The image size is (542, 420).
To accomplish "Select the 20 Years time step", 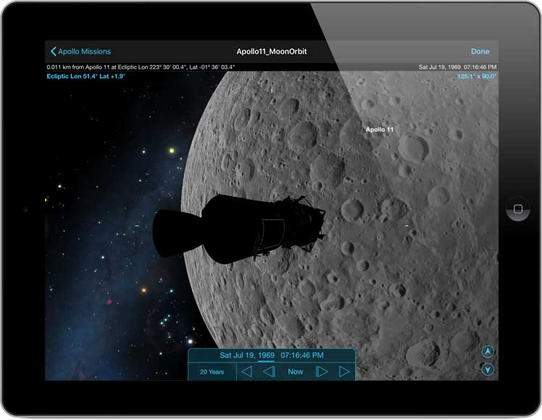I will pos(212,372).
